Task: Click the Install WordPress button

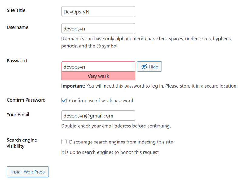Action: pos(28,172)
